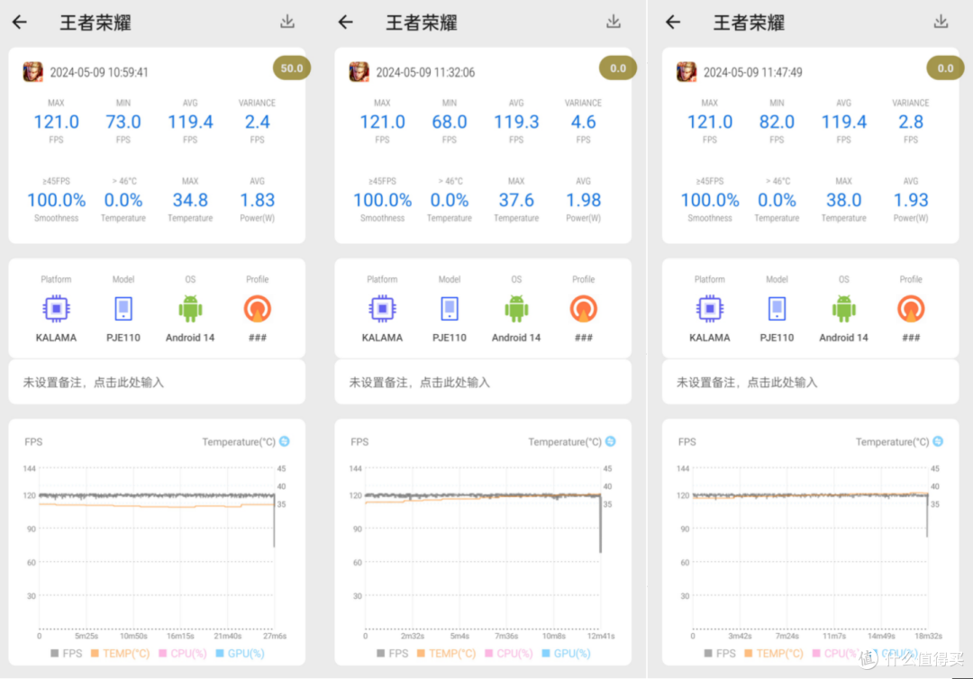Tap game avatar beside 2024-05-09 10:59:41

point(33,72)
